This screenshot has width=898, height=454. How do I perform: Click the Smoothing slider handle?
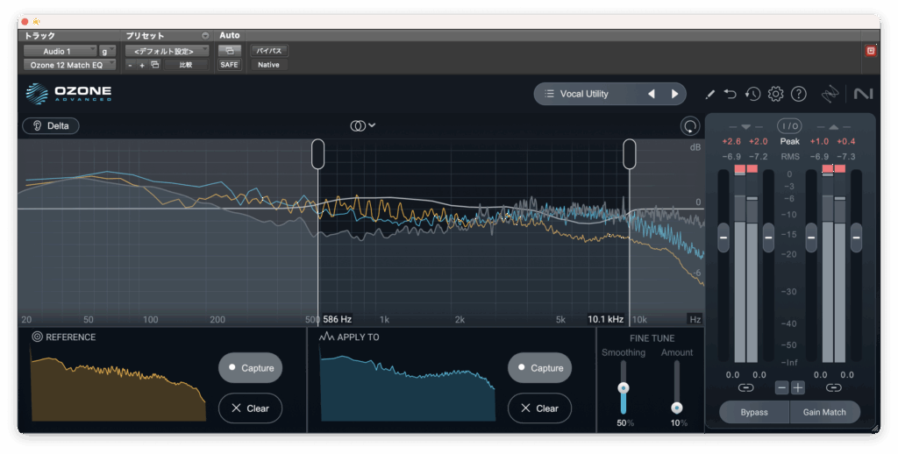(x=624, y=387)
